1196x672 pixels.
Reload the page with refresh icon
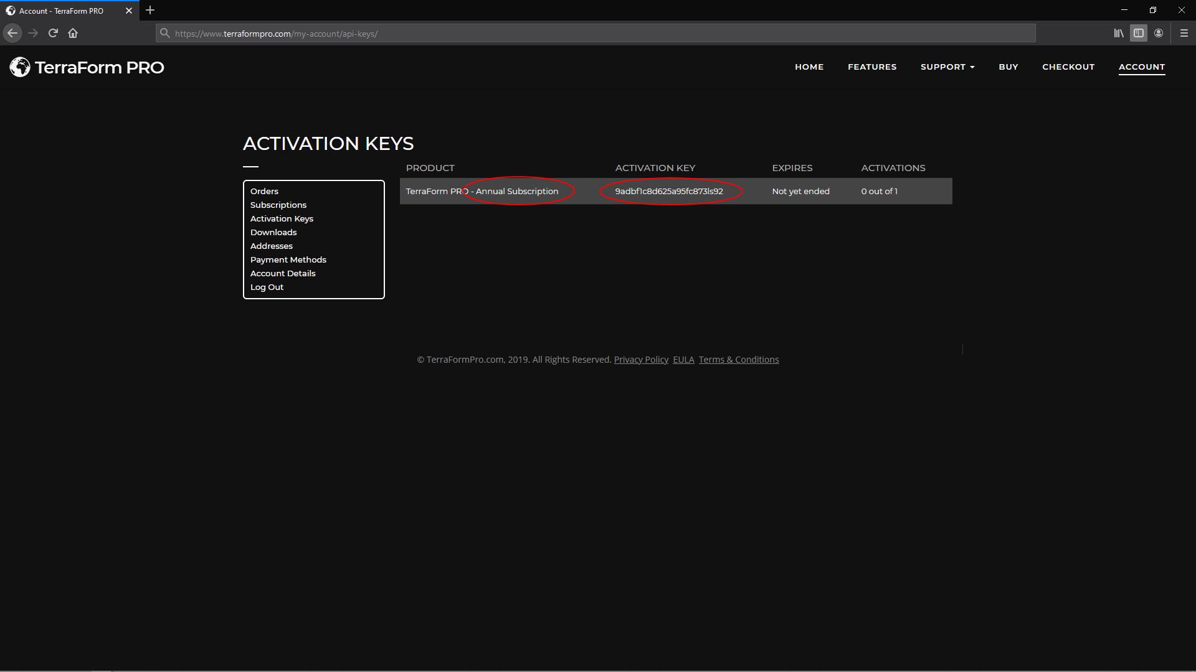(x=53, y=33)
